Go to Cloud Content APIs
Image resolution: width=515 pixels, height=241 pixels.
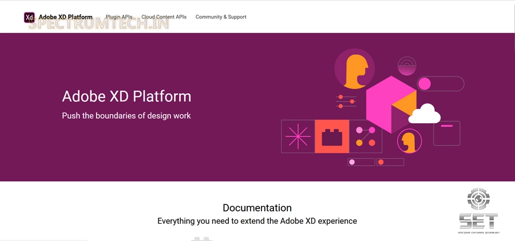coord(164,17)
